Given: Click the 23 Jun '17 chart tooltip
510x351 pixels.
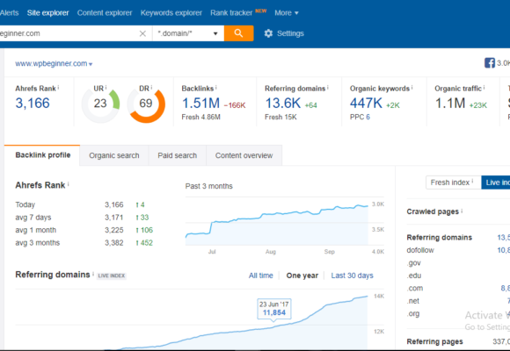Looking at the screenshot, I should click(273, 309).
